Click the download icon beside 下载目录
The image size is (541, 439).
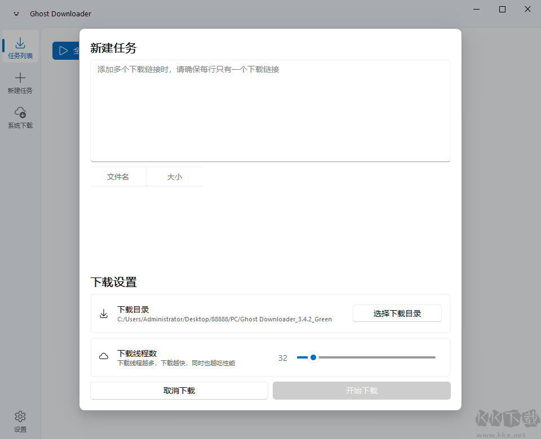[x=104, y=313]
